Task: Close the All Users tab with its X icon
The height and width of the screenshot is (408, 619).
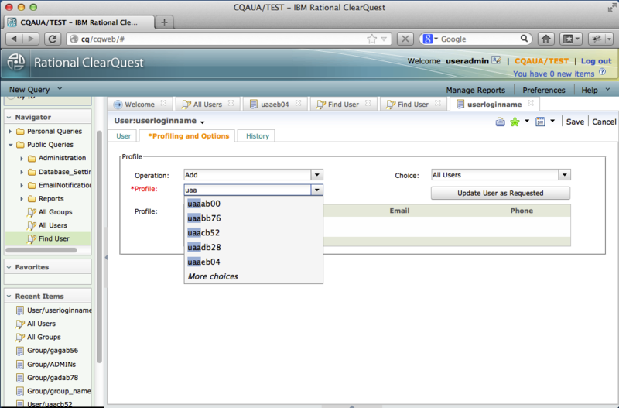Action: click(231, 103)
